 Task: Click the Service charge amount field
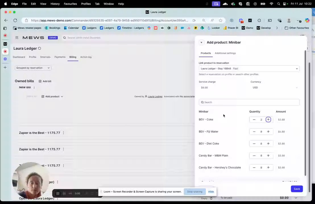pos(223,88)
